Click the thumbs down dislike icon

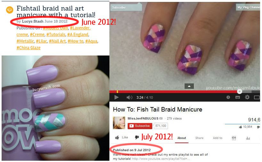[137, 137]
